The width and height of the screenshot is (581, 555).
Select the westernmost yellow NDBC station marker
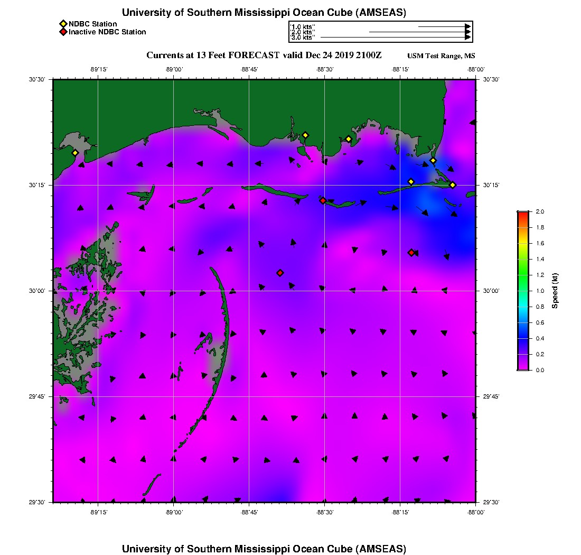(75, 153)
